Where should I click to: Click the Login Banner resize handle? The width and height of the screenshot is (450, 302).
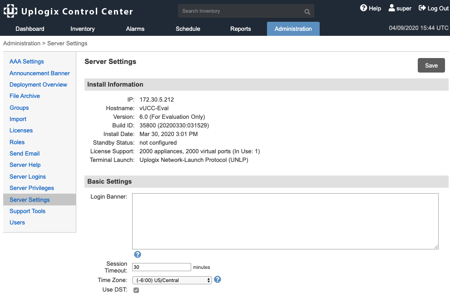(x=436, y=247)
